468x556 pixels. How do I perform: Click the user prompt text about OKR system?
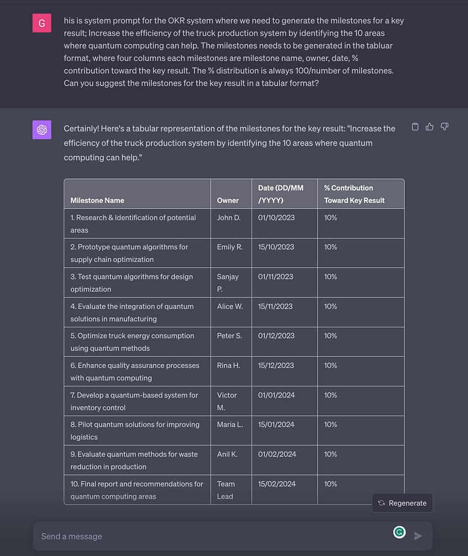pos(234,52)
